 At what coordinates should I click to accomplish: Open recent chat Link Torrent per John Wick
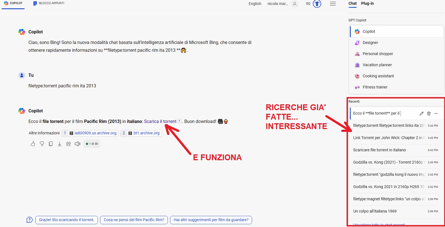coord(396,138)
